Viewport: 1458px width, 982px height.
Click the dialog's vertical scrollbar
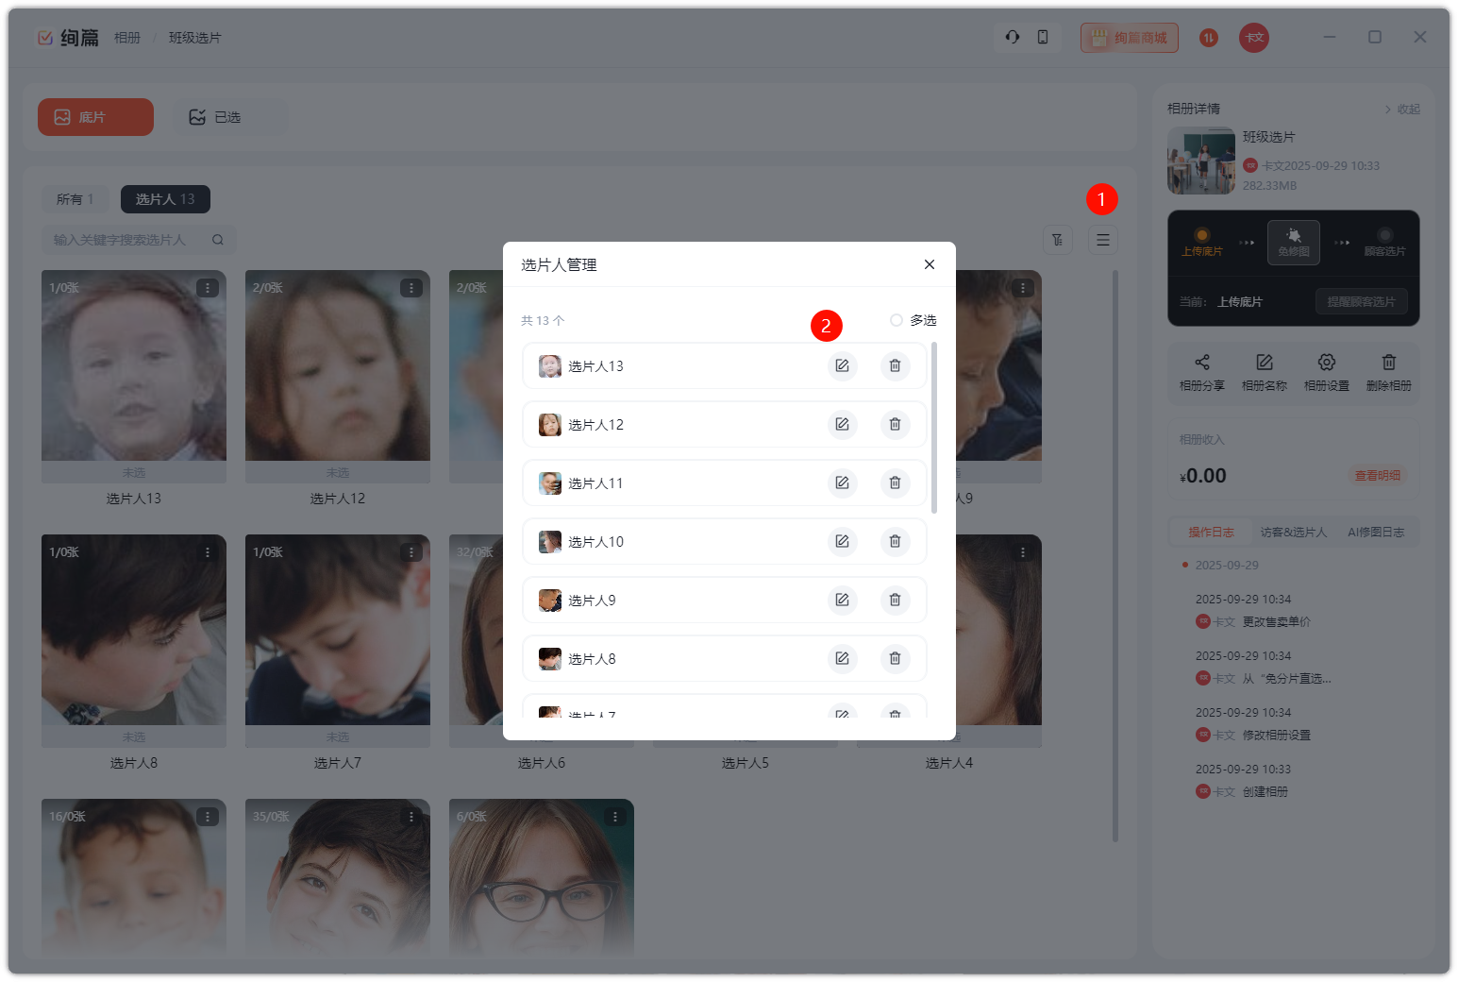click(934, 428)
